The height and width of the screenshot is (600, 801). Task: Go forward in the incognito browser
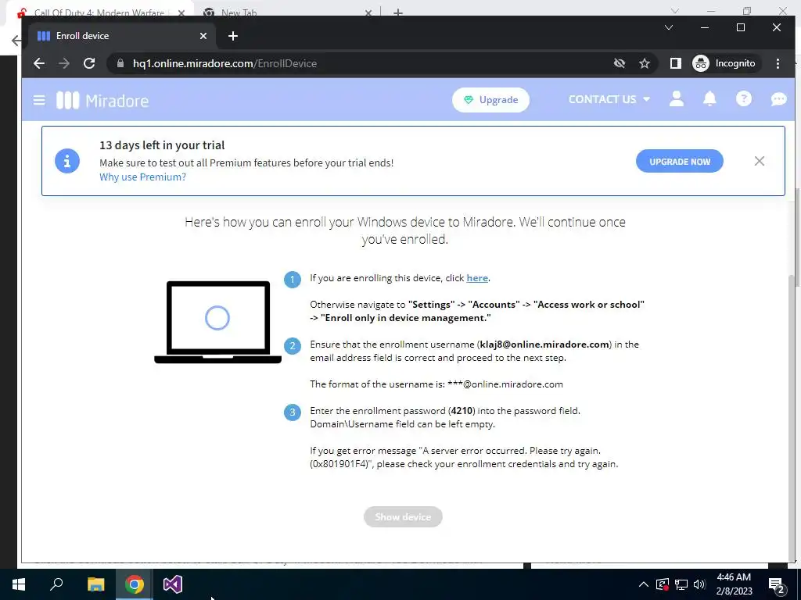tap(64, 63)
